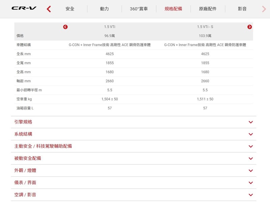
Task: Show previous trim with red circle arrow
Action: 65,27
